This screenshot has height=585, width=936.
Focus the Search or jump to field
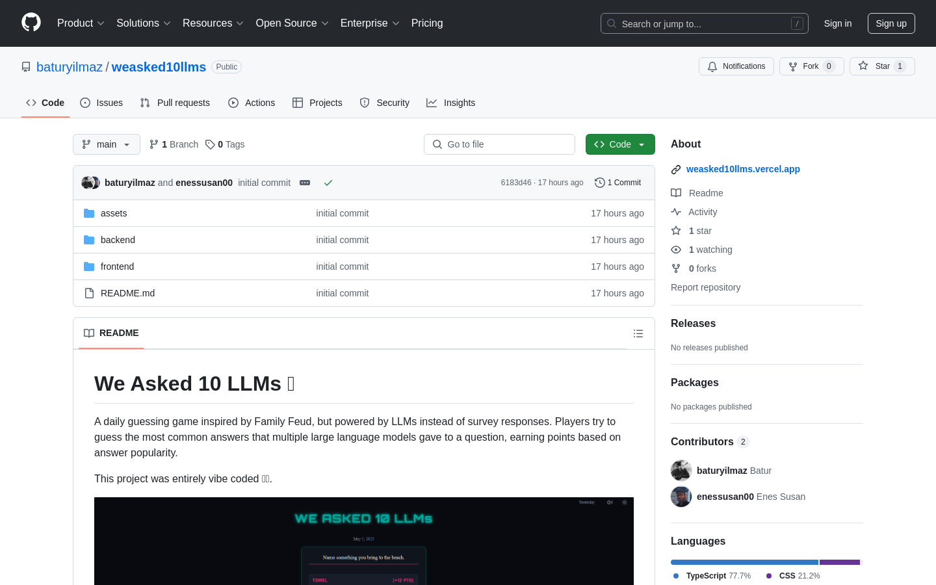[x=705, y=23]
